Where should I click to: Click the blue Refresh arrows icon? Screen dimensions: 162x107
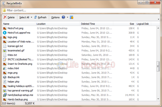coord(35,17)
